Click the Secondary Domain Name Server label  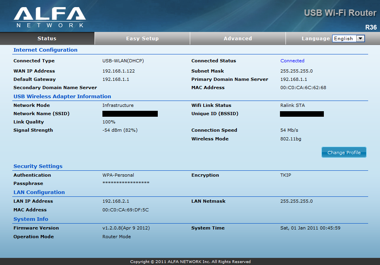(x=55, y=88)
